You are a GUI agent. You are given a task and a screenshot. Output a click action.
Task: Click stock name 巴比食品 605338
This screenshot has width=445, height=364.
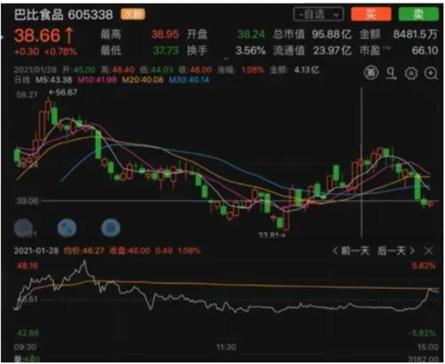click(63, 15)
